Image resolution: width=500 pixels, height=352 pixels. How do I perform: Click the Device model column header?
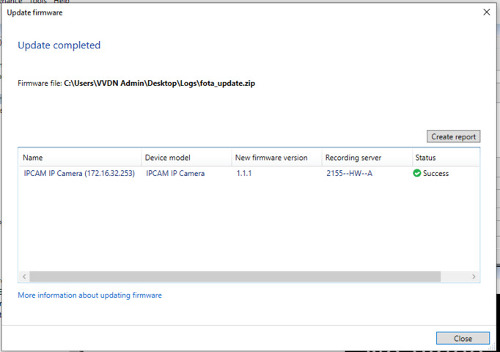tap(185, 158)
